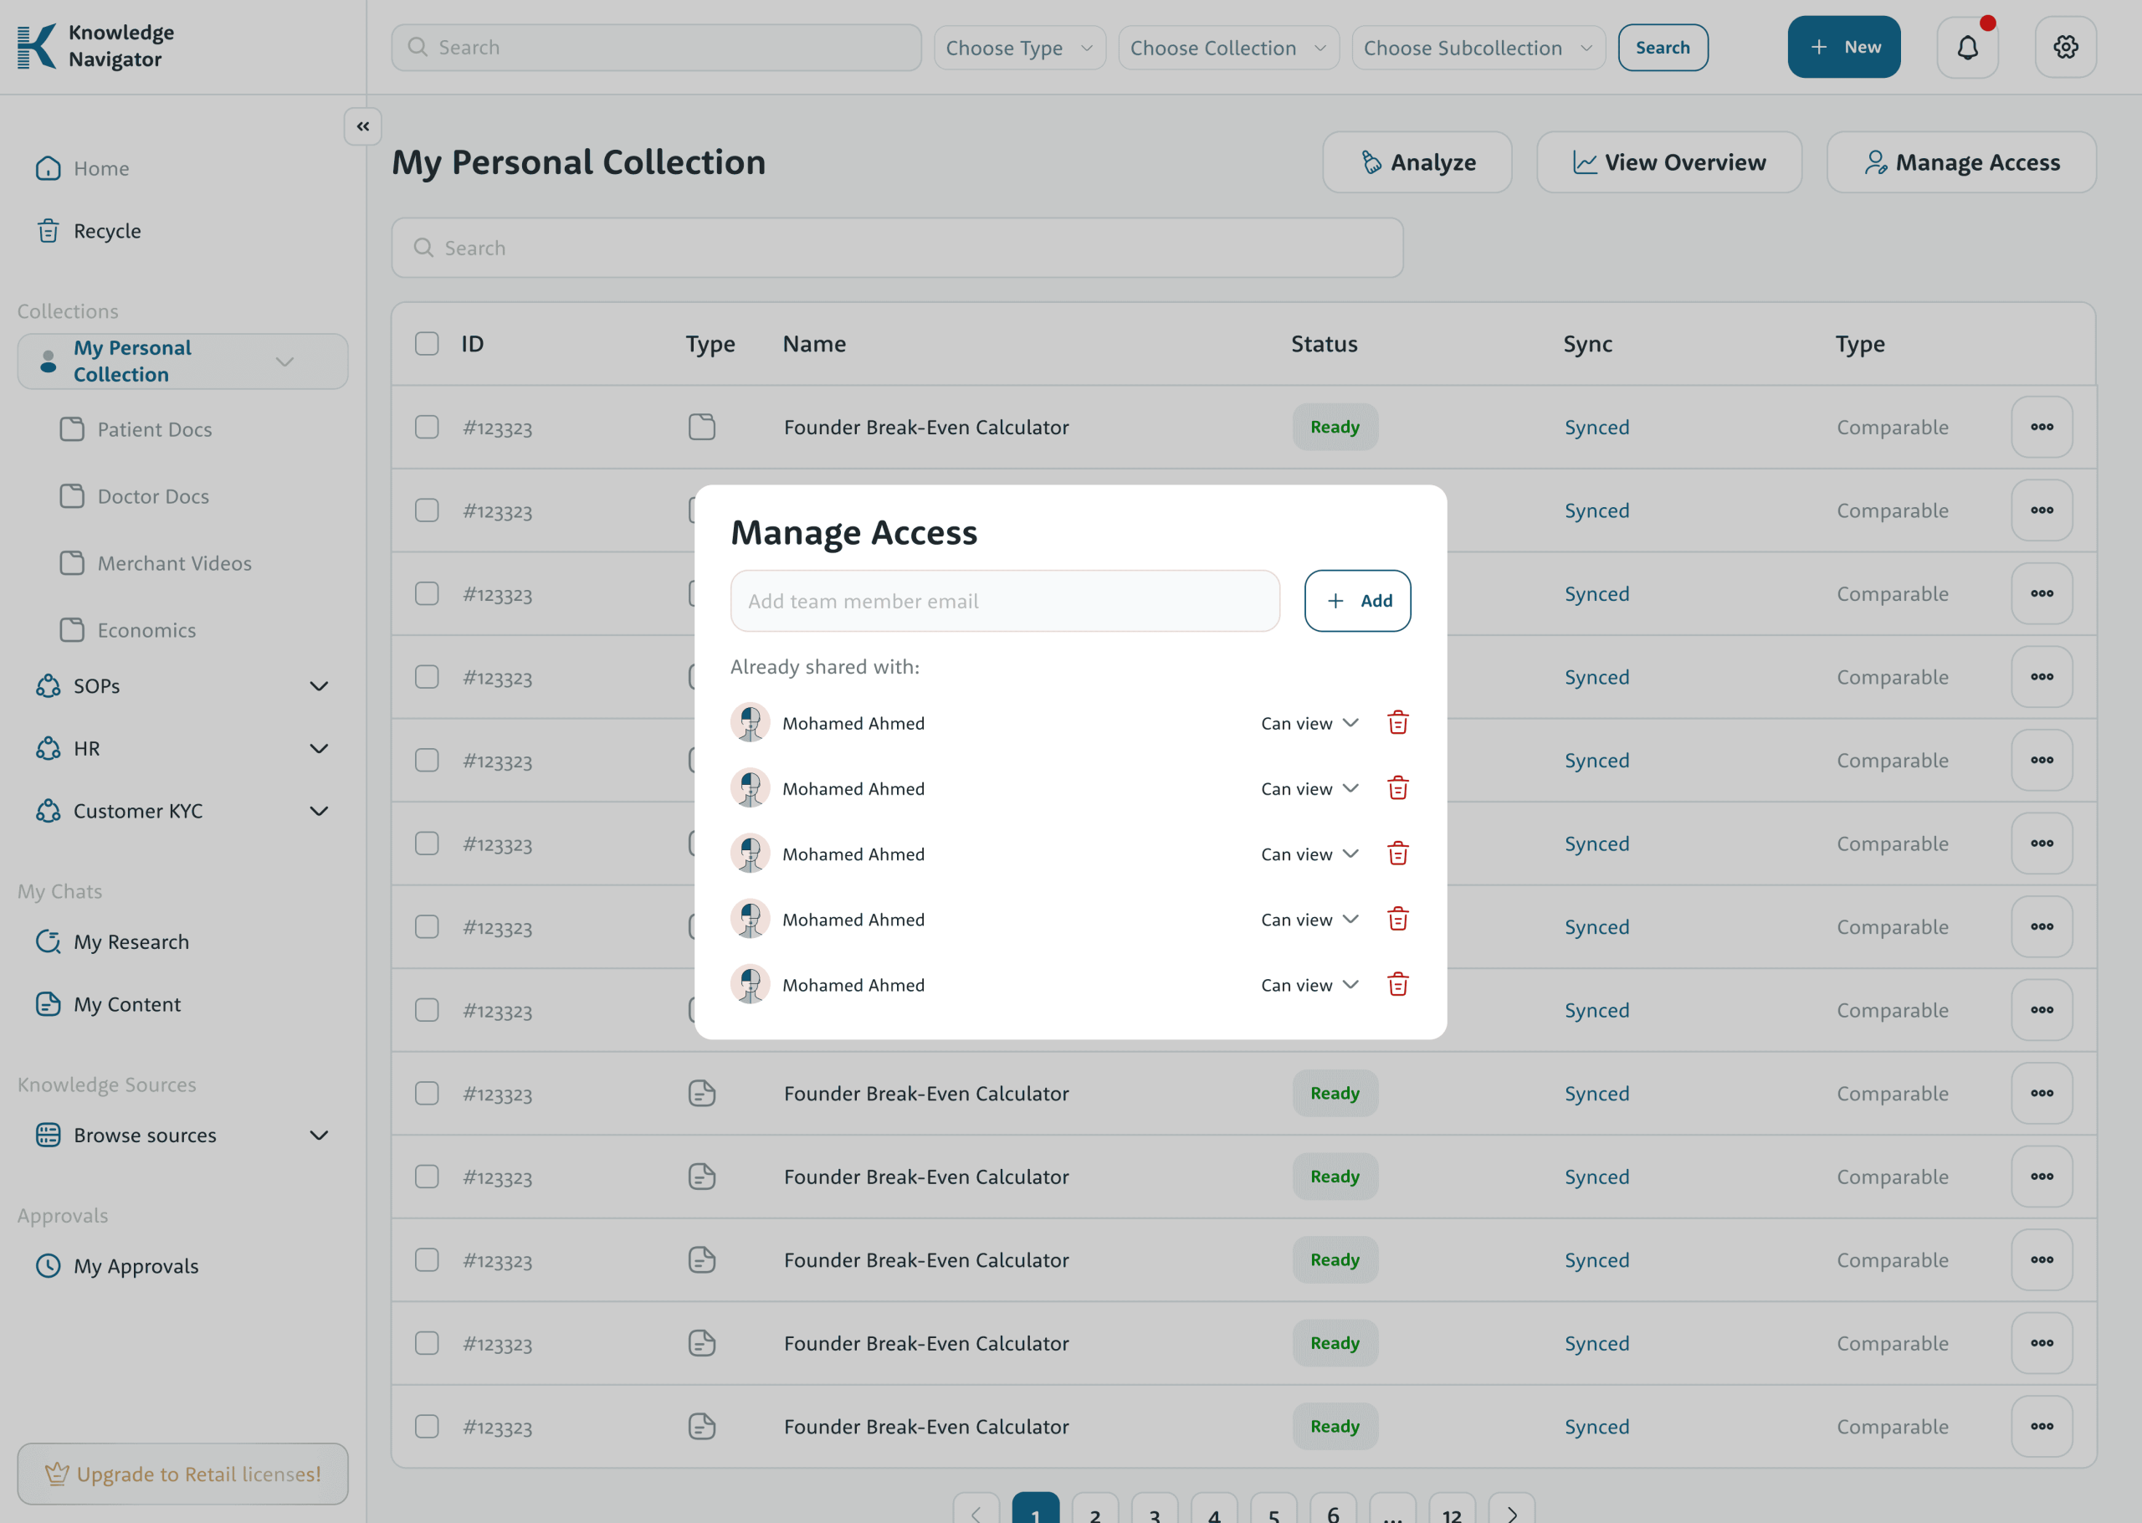Click the Analyze button icon
This screenshot has width=2142, height=1523.
(x=1371, y=162)
